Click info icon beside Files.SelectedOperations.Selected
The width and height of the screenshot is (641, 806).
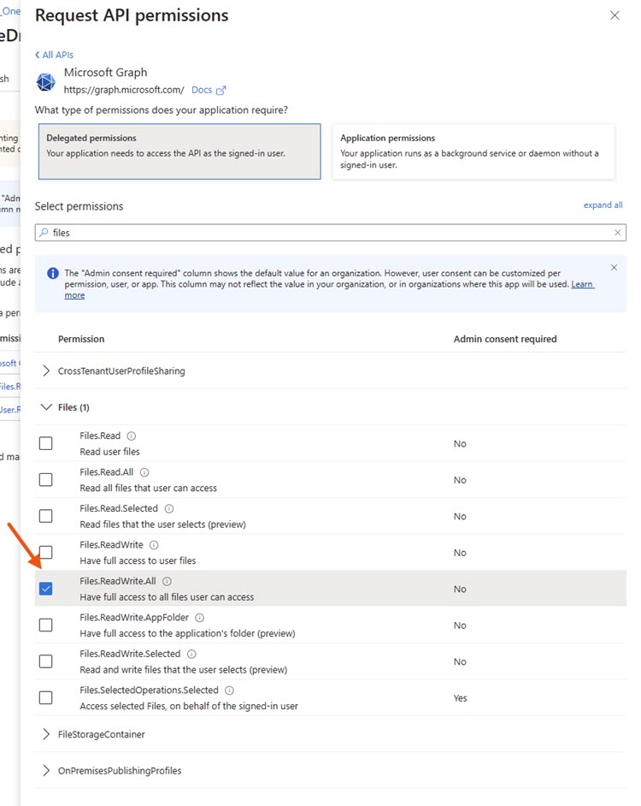coord(230,690)
